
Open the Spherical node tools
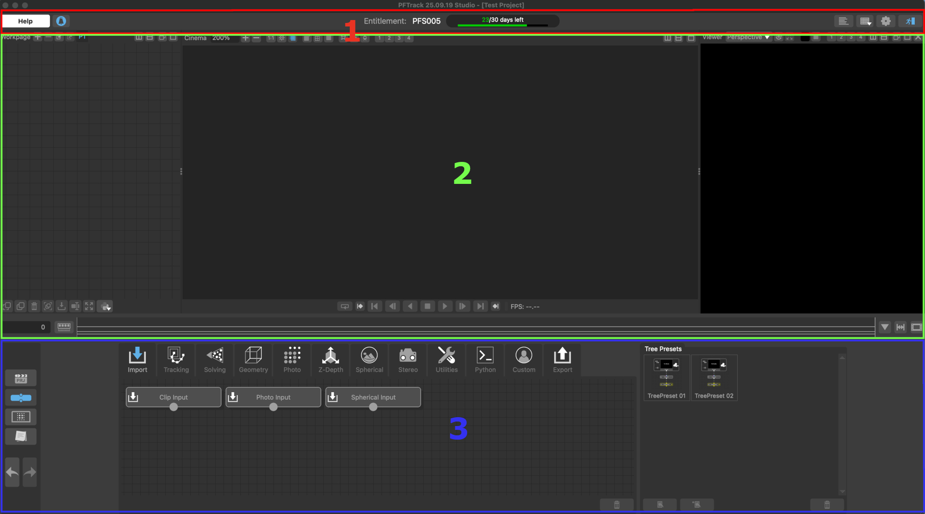coord(369,360)
